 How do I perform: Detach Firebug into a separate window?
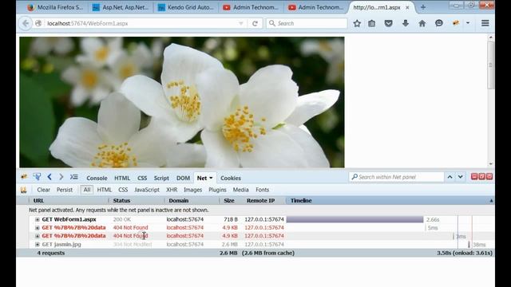481,176
